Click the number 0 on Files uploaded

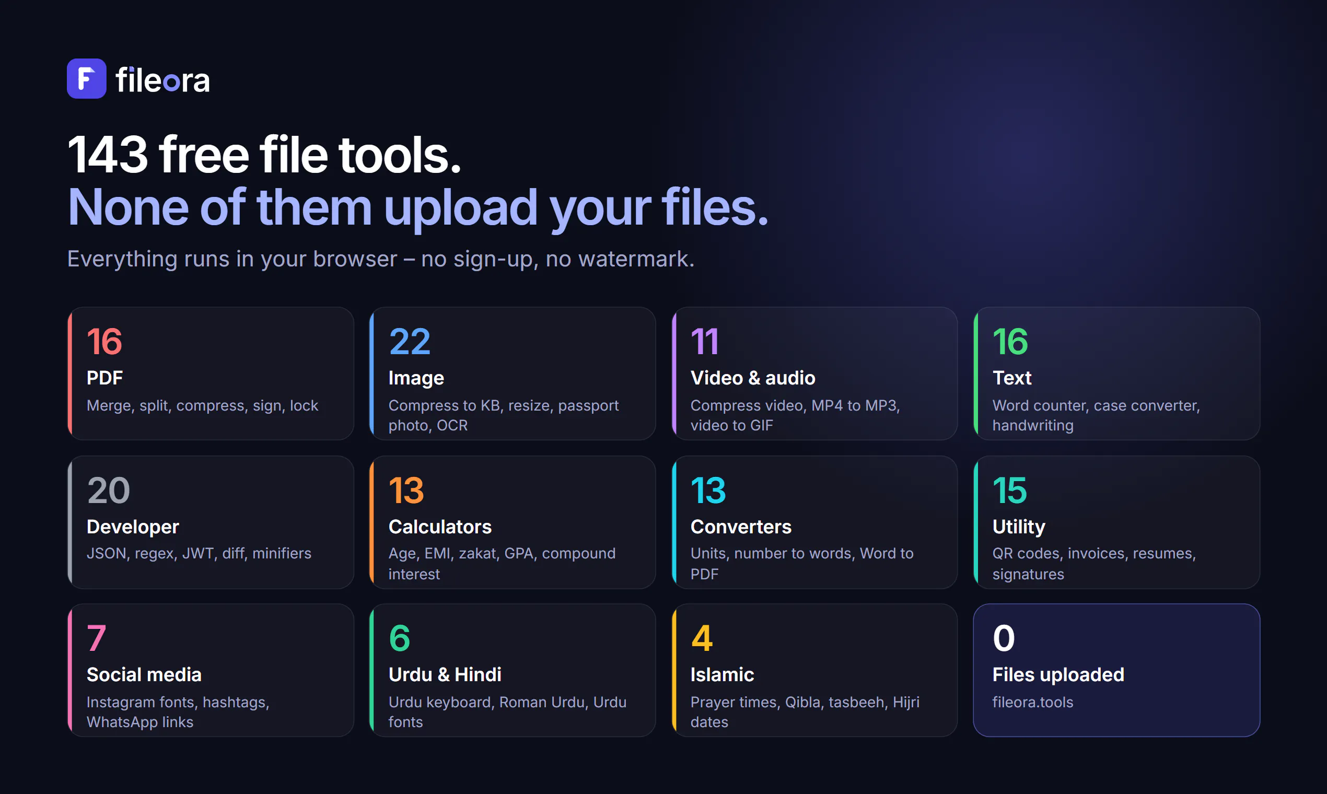tap(1004, 638)
